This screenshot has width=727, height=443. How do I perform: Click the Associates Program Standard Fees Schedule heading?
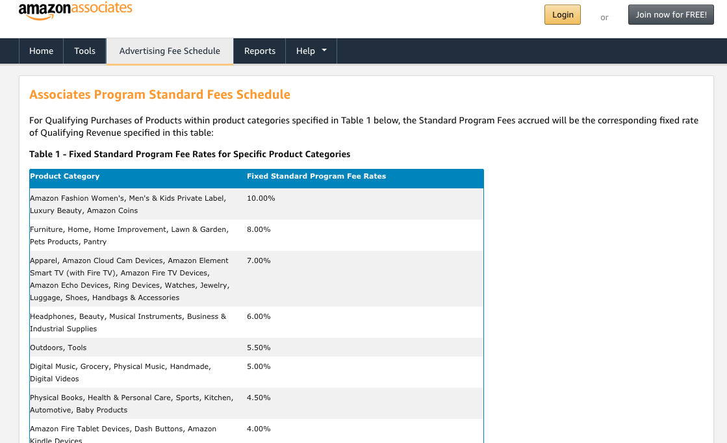159,95
